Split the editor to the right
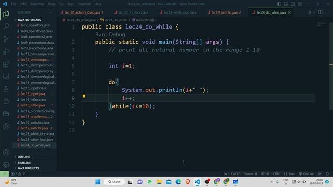 click(321, 12)
